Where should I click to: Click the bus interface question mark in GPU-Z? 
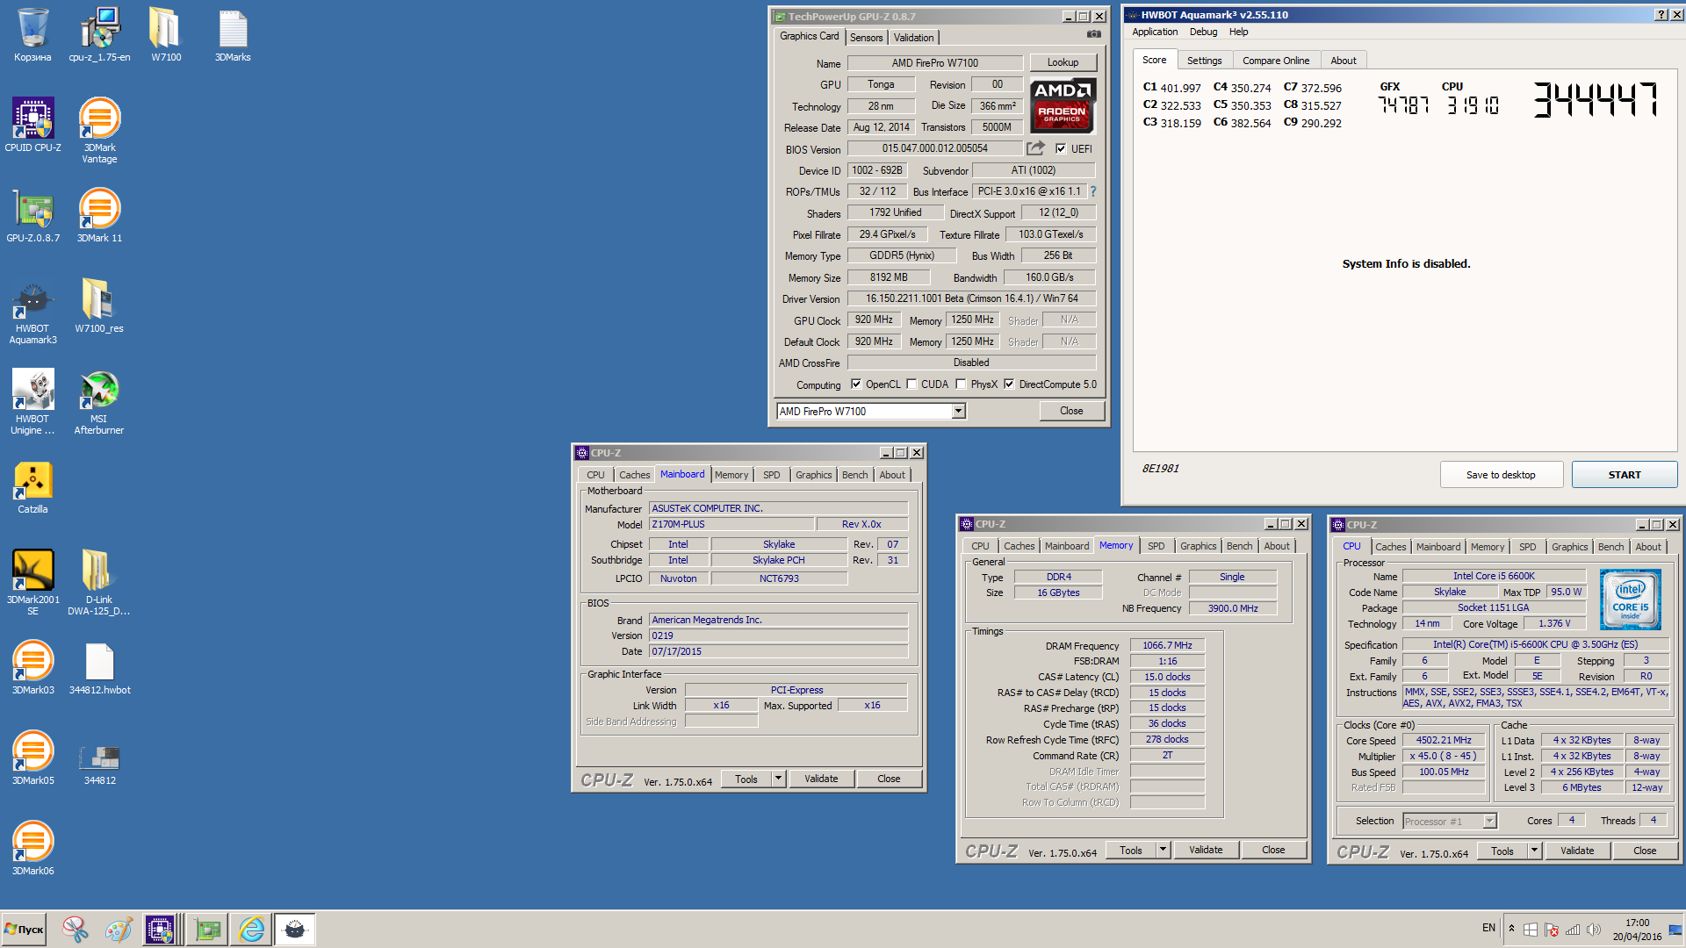point(1093,191)
